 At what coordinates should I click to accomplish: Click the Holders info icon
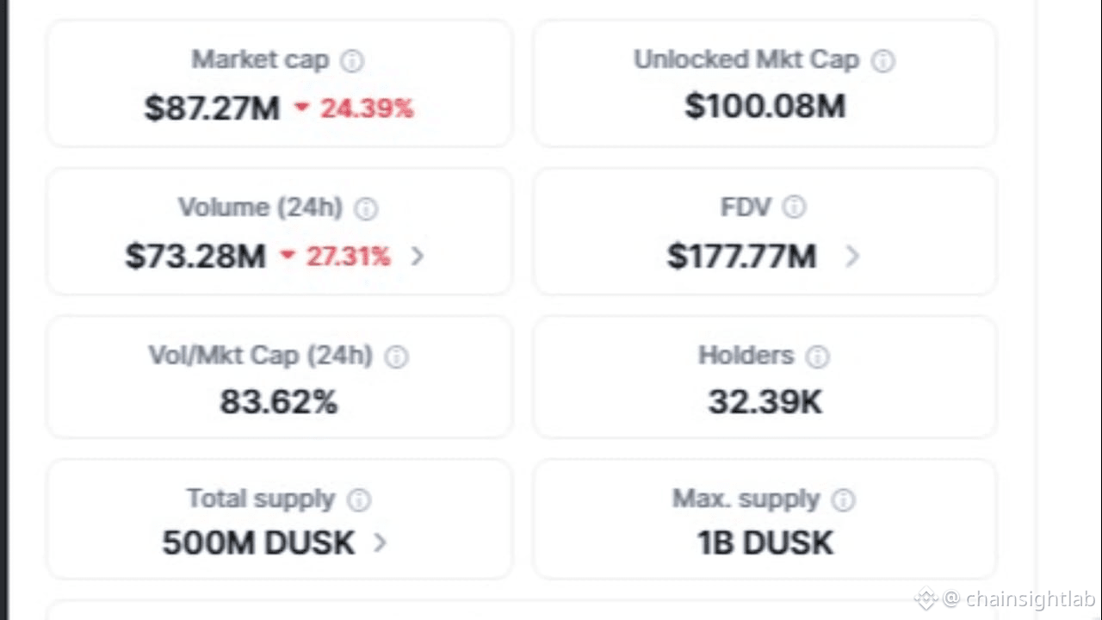coord(817,357)
